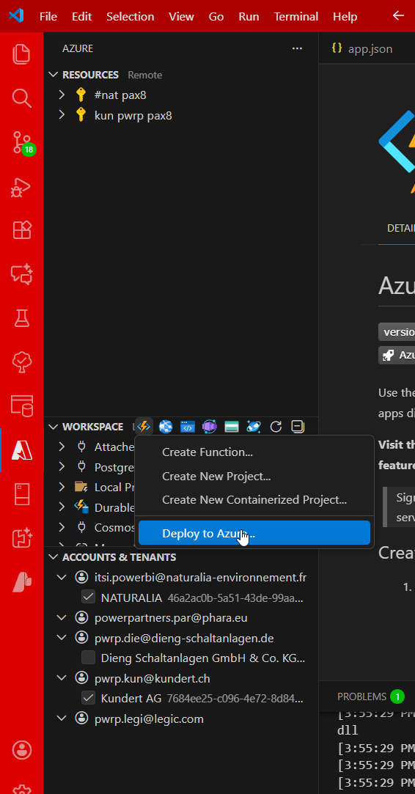Open the chat sparkle icon in the activity bar
Viewport: 415px width, 794px height.
pos(21,274)
